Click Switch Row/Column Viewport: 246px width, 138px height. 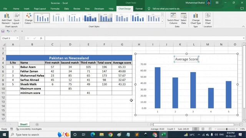click(173, 19)
